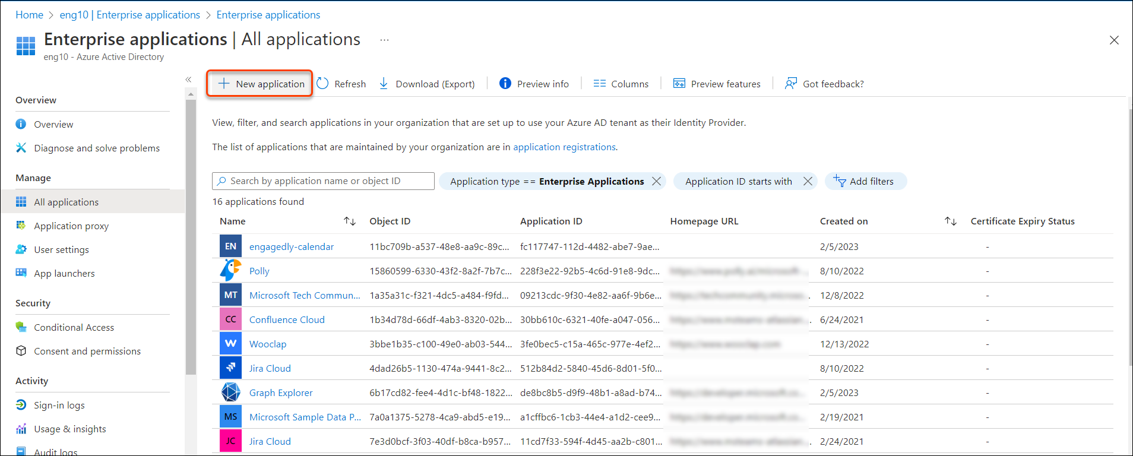Click the Got feedback person icon
The image size is (1133, 456).
pyautogui.click(x=791, y=84)
